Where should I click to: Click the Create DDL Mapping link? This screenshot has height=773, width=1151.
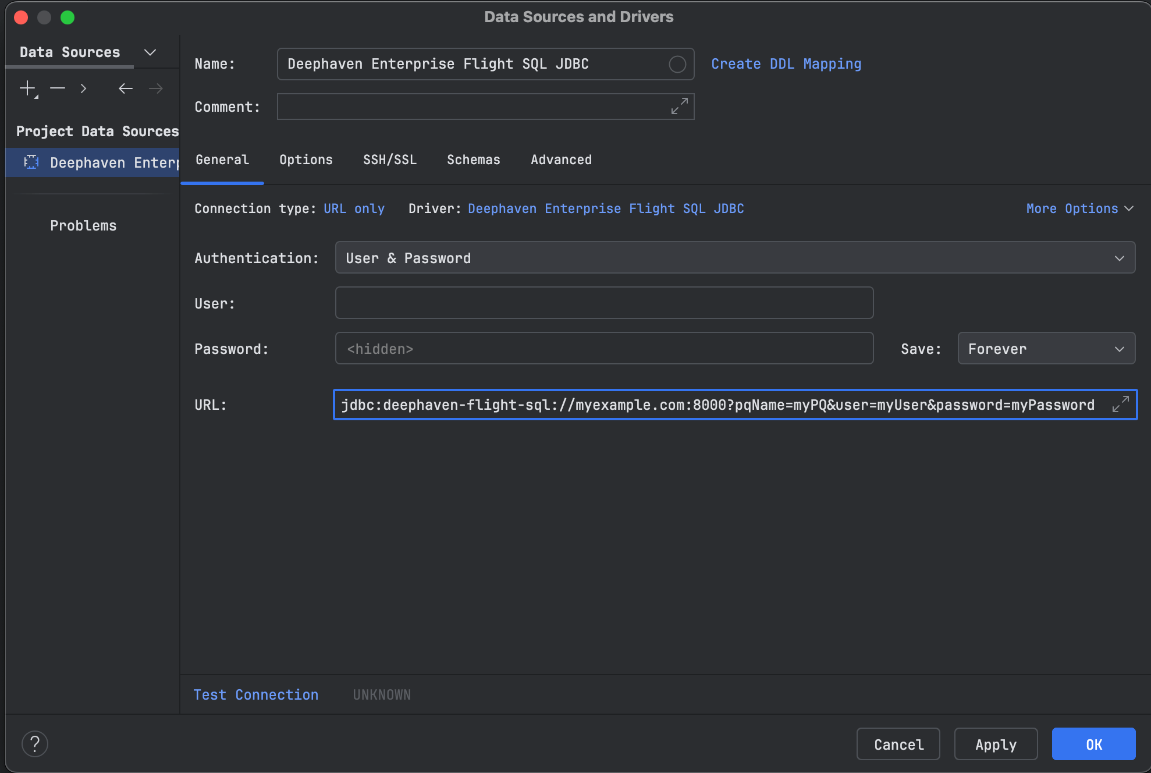point(786,64)
